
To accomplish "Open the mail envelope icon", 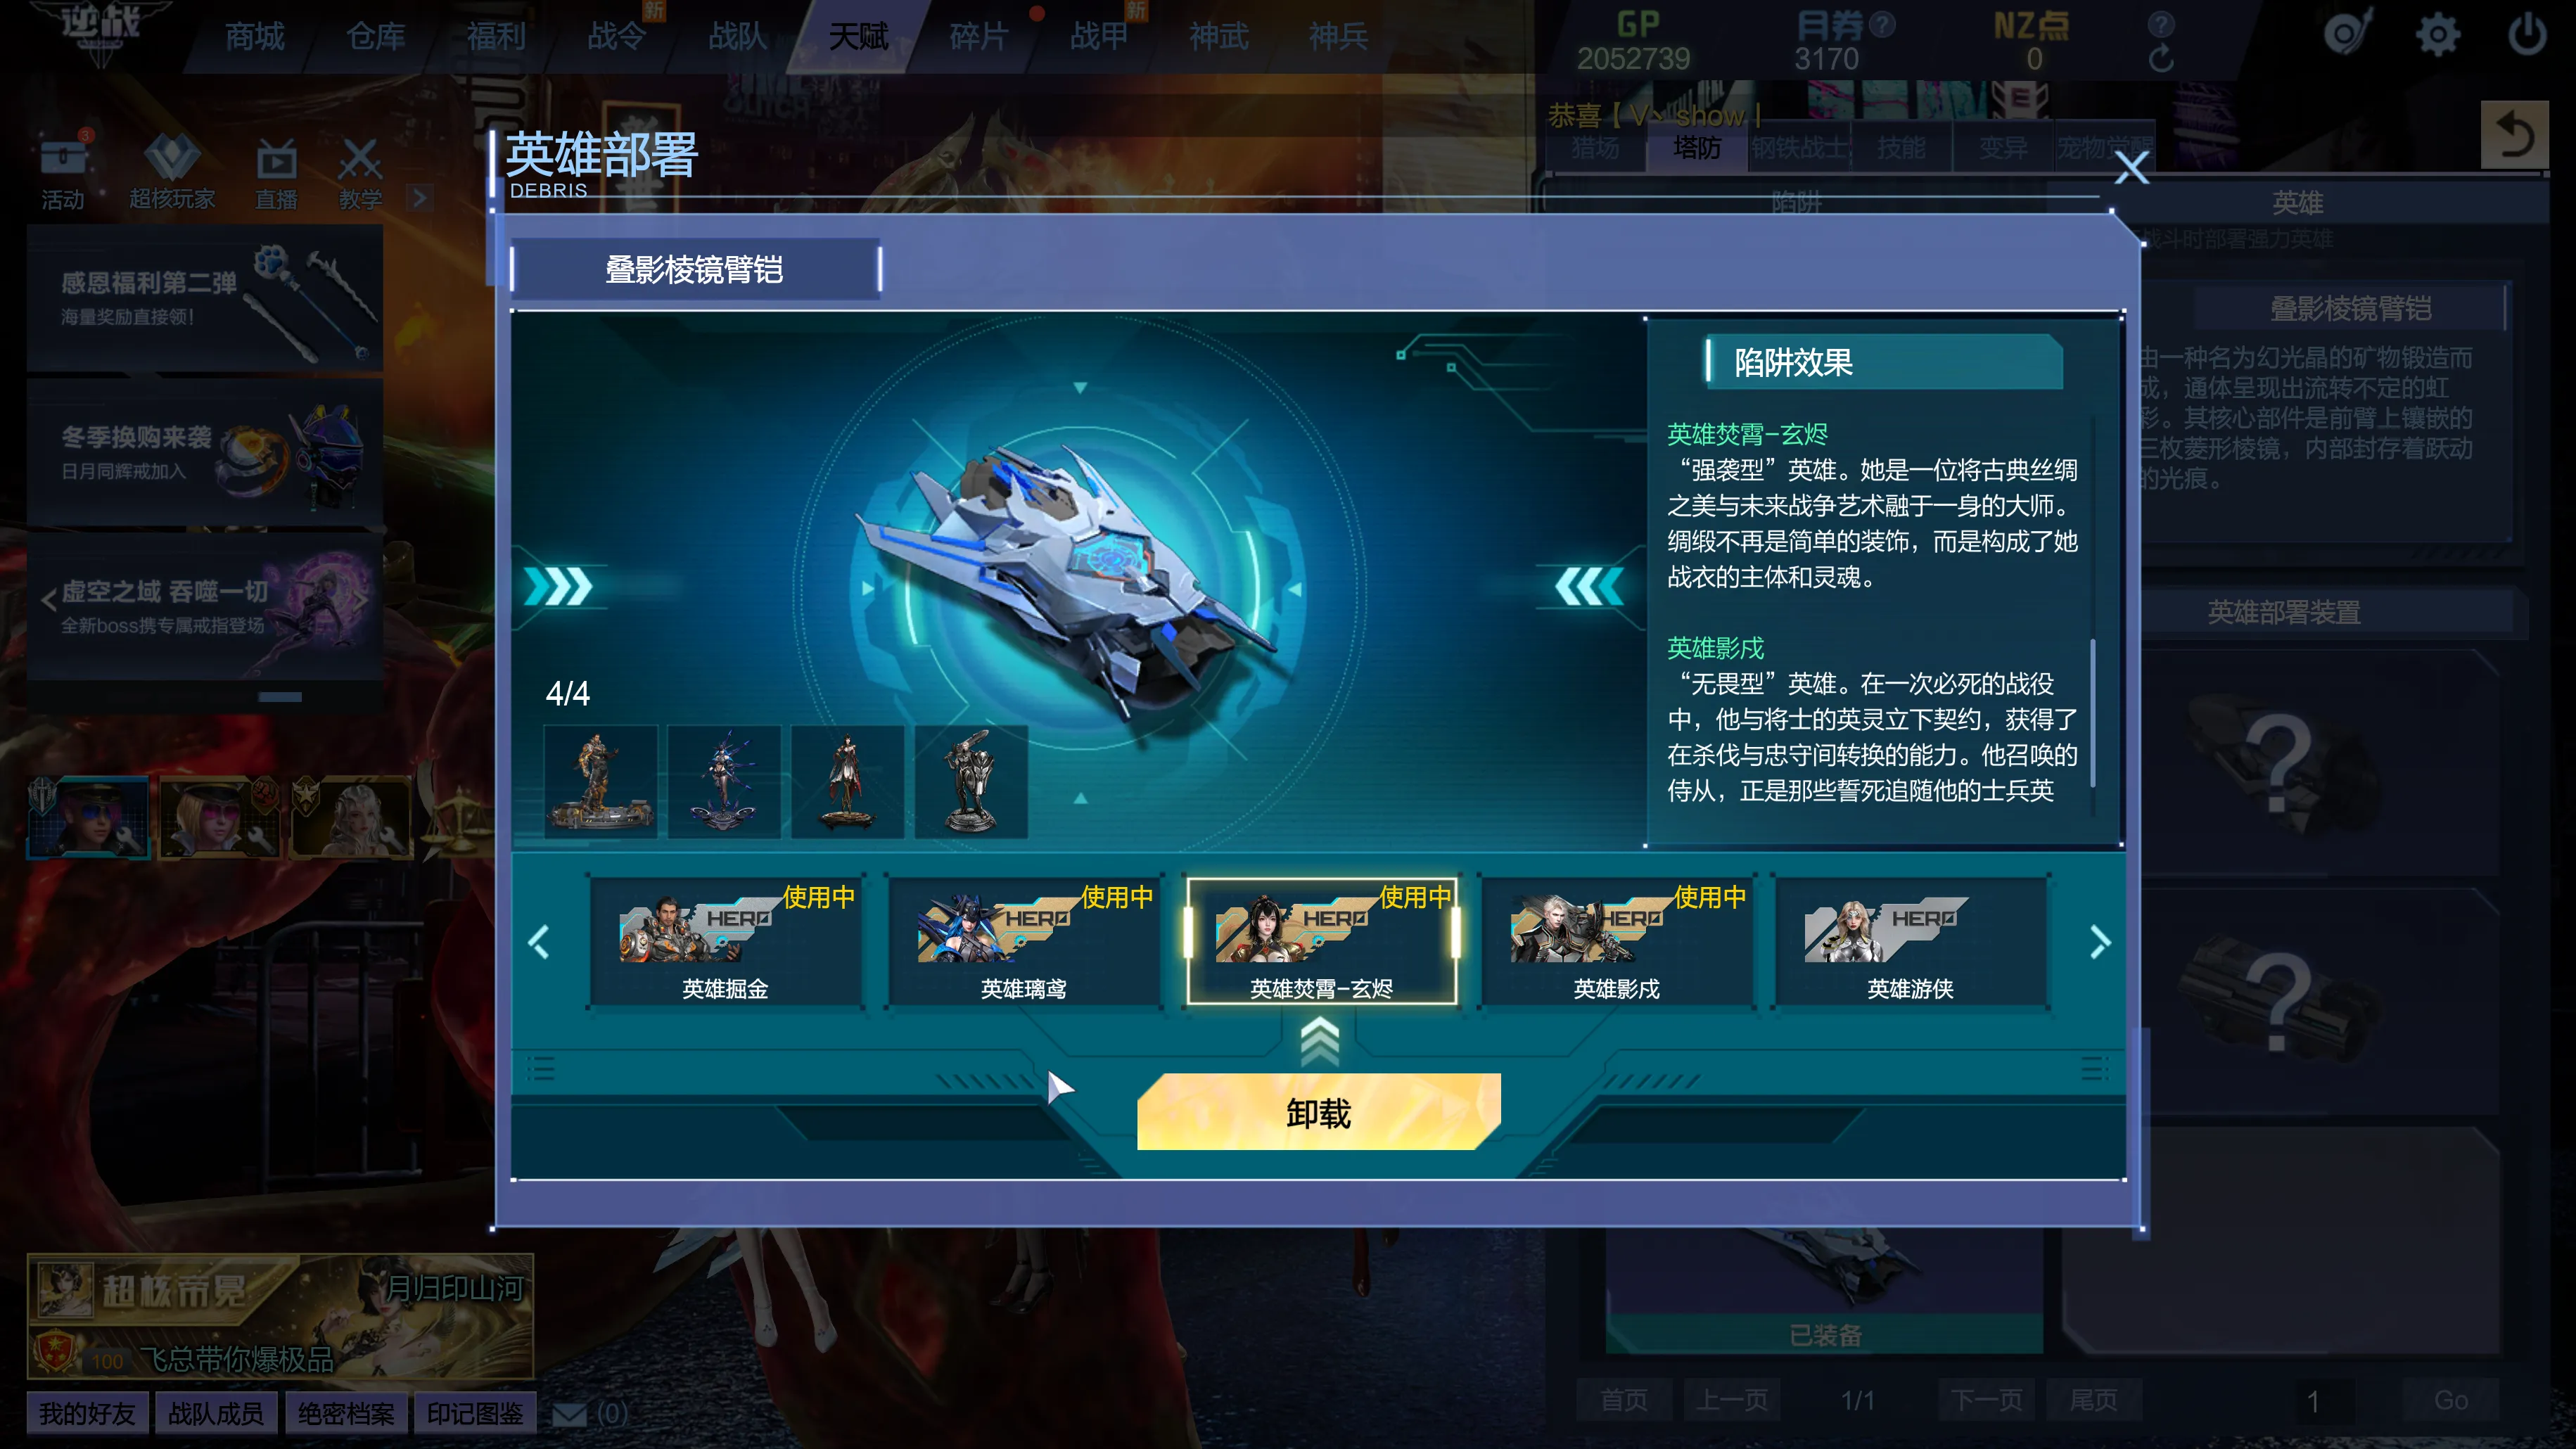I will pyautogui.click(x=570, y=1414).
